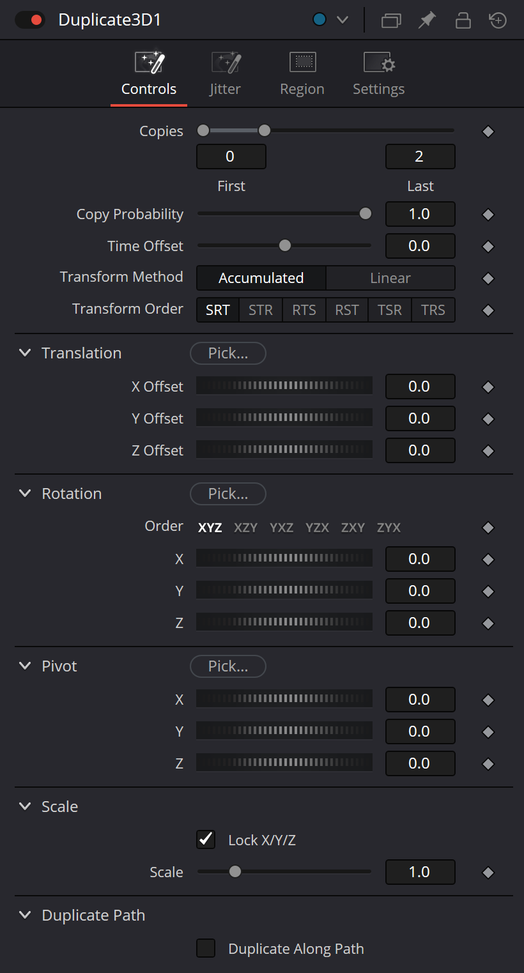
Task: Click the Scale slider handle
Action: 235,871
